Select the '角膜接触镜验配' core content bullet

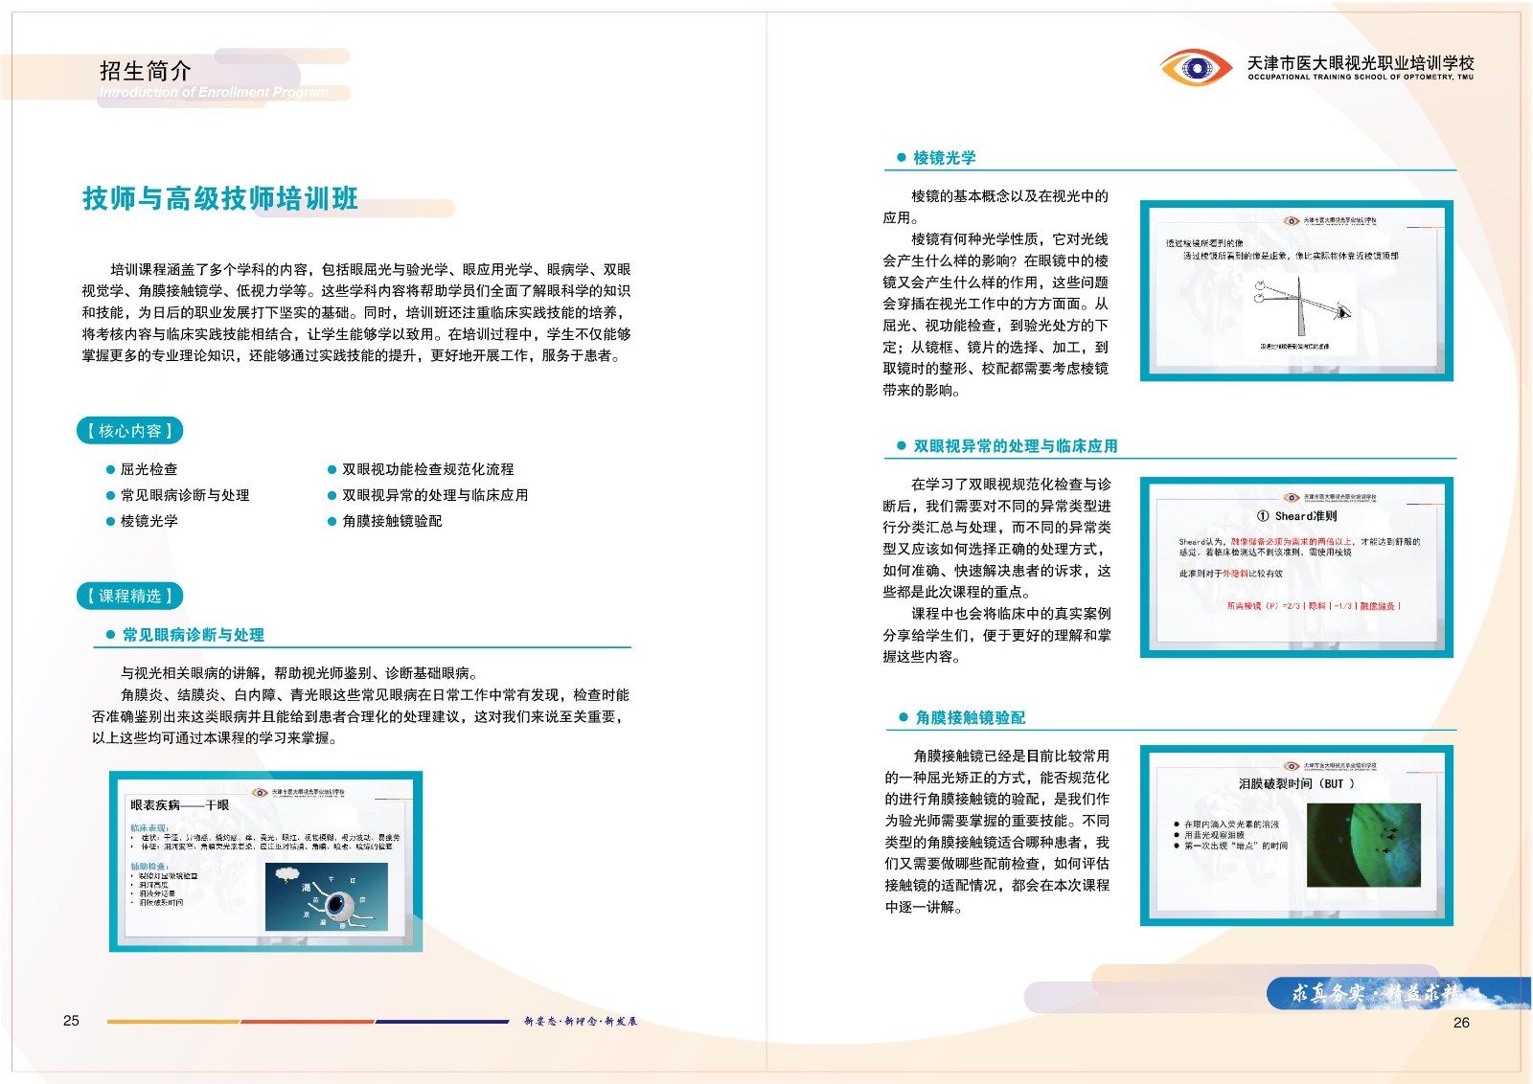tap(385, 521)
